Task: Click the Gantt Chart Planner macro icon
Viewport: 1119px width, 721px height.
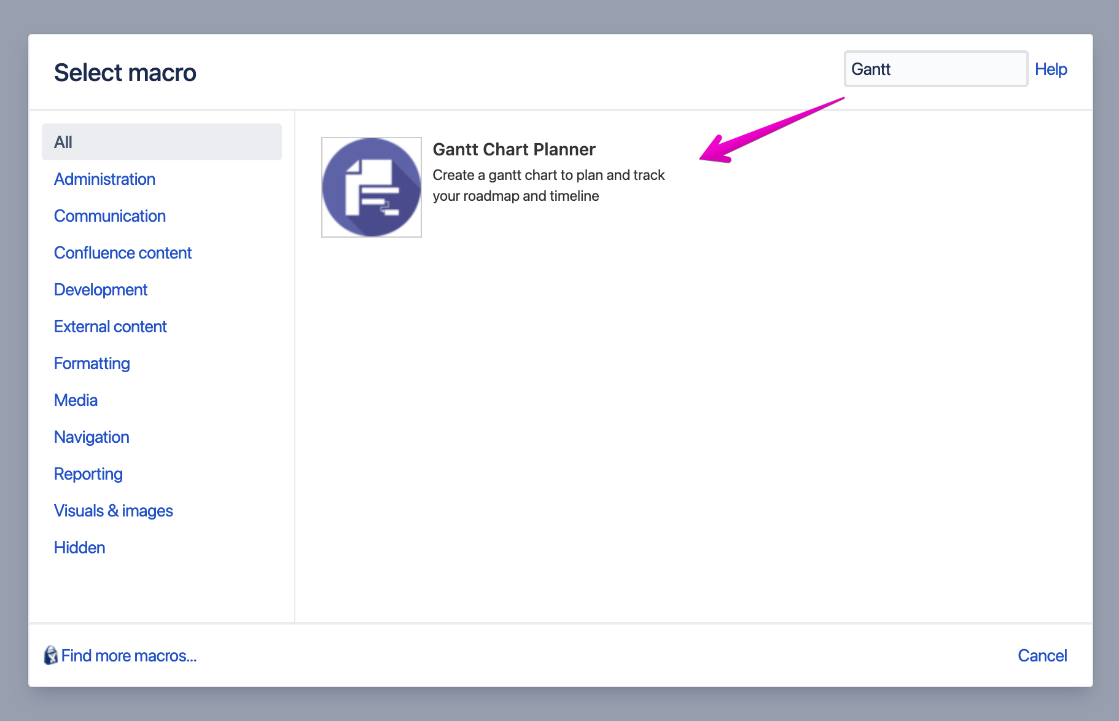Action: point(371,187)
